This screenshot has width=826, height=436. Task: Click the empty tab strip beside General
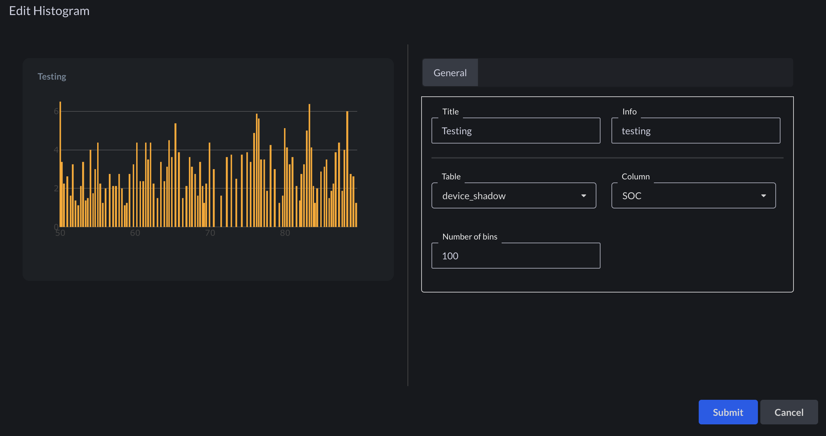[633, 73]
